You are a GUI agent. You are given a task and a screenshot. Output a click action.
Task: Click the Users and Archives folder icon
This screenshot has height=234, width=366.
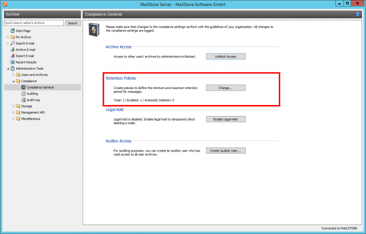click(18, 74)
